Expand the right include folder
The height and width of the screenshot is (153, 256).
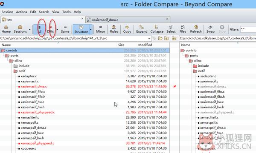coord(195,66)
